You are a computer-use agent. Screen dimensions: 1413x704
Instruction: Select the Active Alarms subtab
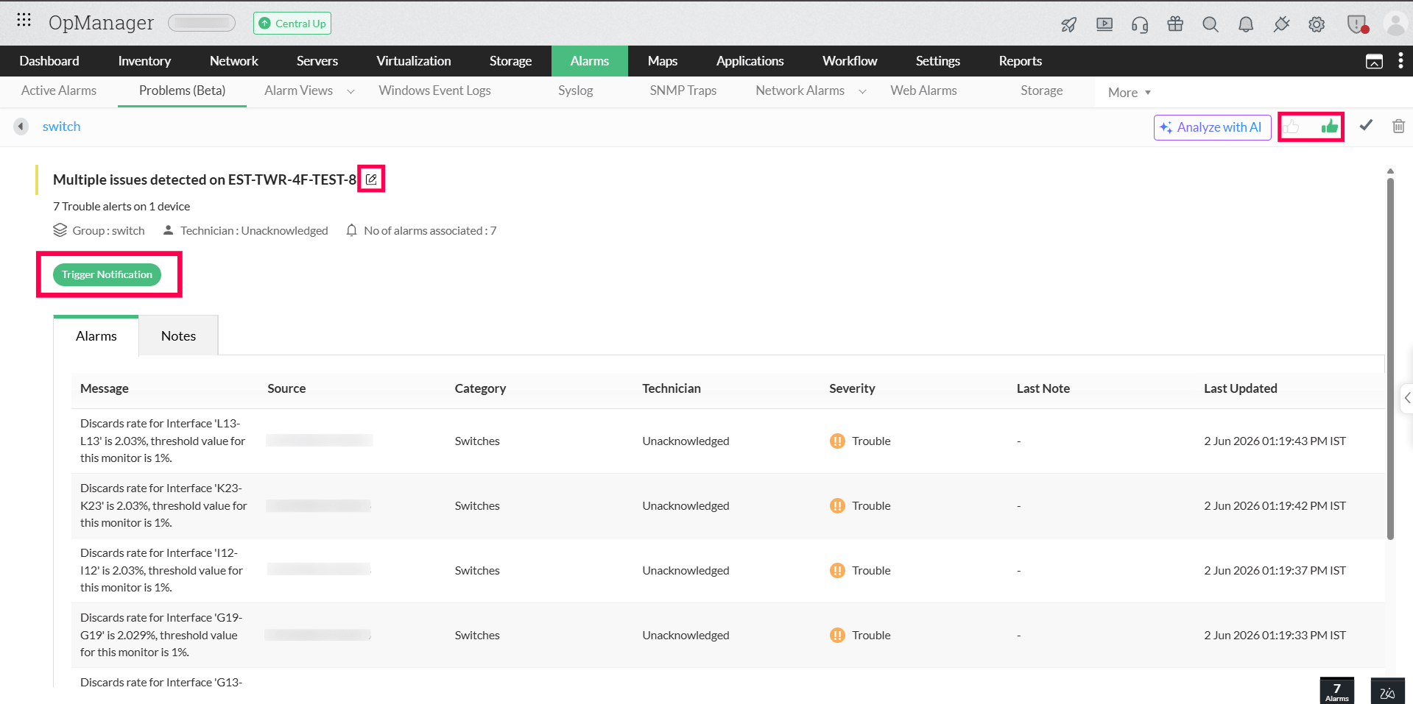(x=59, y=90)
